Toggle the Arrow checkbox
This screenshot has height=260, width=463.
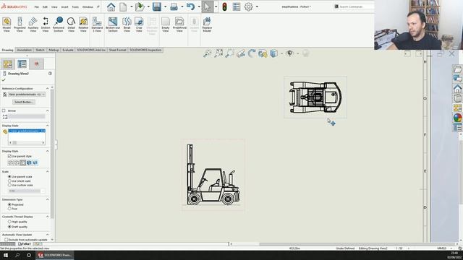click(4, 110)
